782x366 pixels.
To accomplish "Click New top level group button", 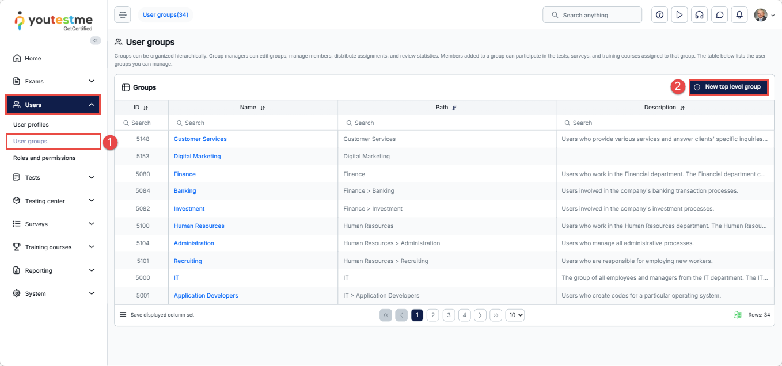I will pos(728,87).
